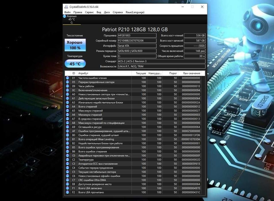Click status circle of attribute 05 row
This screenshot has height=201, width=274.
pyautogui.click(x=67, y=82)
